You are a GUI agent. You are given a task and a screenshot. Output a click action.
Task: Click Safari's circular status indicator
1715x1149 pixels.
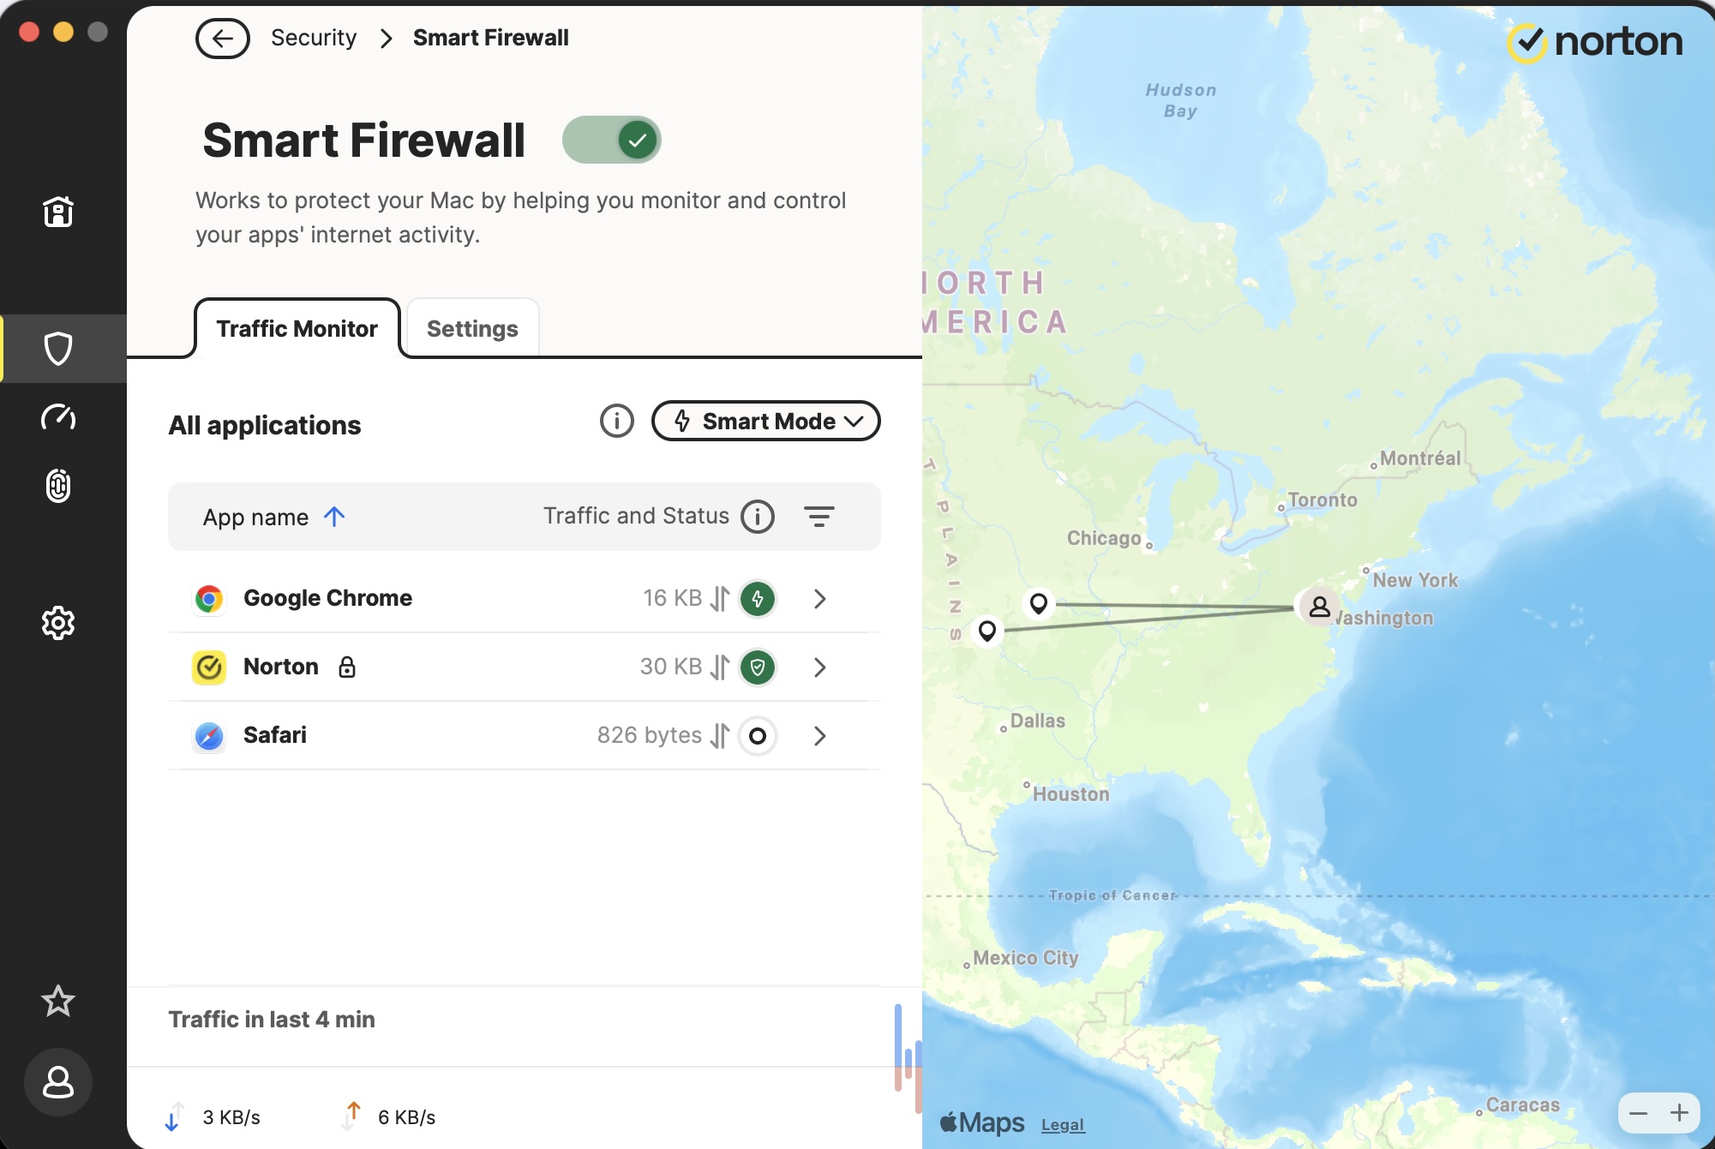tap(758, 736)
